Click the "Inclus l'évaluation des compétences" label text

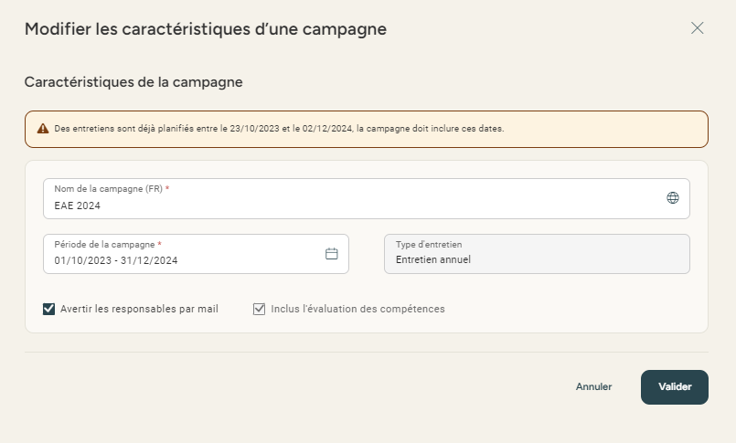pyautogui.click(x=357, y=309)
